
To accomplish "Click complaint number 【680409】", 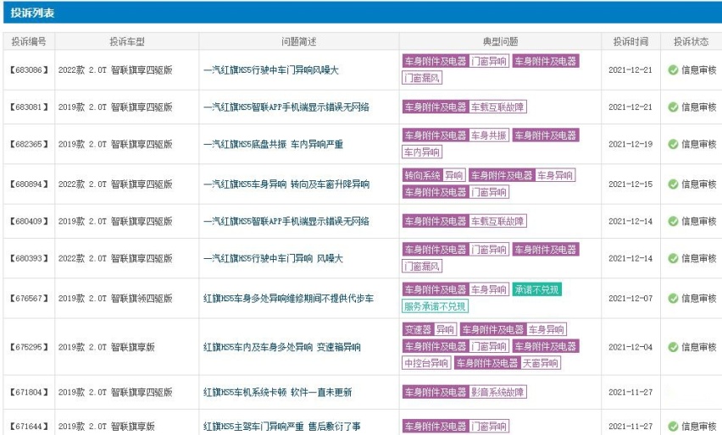I will (29, 221).
